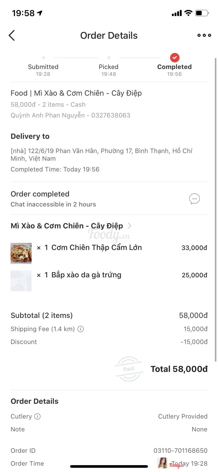Open the three-dot more options menu
Viewport: 218px width, 472px height.
click(204, 35)
